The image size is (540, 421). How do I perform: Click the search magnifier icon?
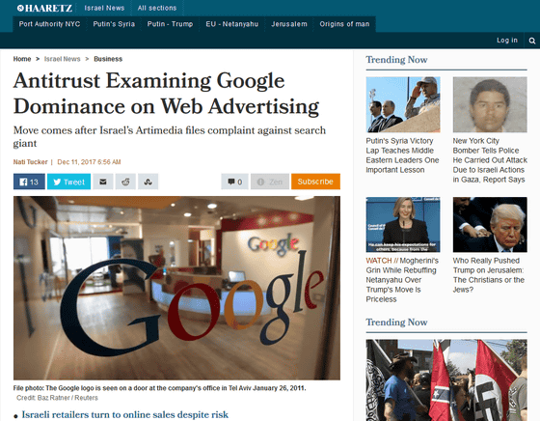(532, 41)
